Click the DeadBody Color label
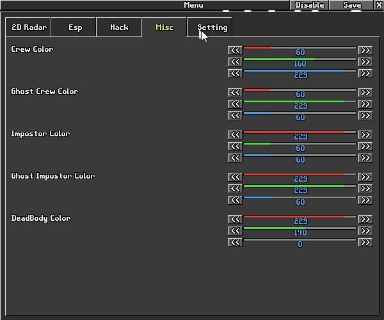Image resolution: width=384 pixels, height=320 pixels. click(x=41, y=218)
